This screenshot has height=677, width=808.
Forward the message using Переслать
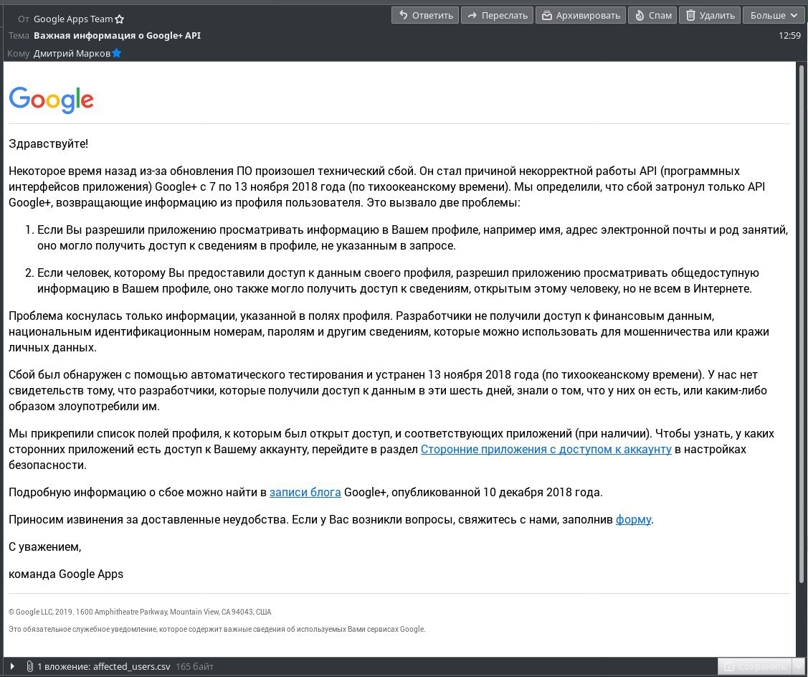click(x=498, y=16)
